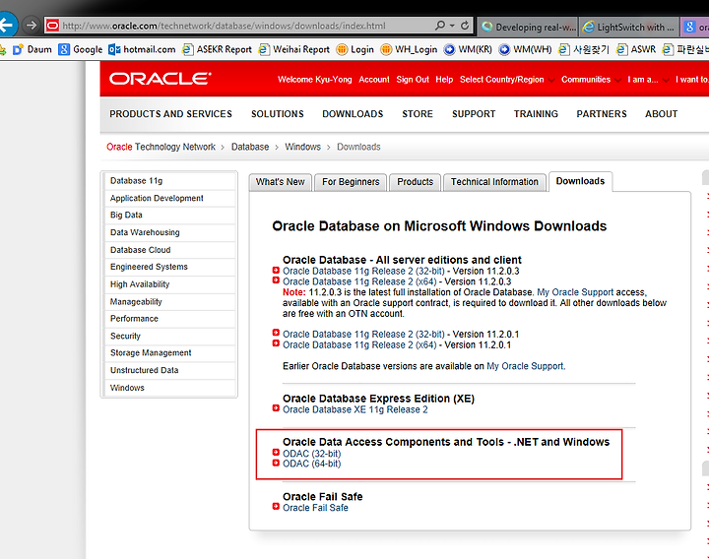
Task: Click the ODAC (32-bit) download link
Action: (x=311, y=454)
